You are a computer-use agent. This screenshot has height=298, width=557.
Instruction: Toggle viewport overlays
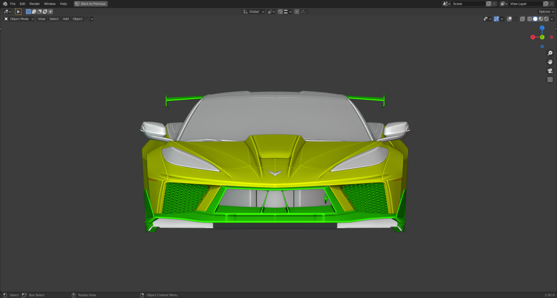[x=509, y=19]
